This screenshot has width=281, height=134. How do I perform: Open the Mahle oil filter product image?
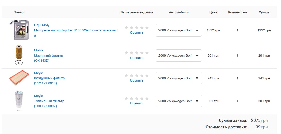19,55
